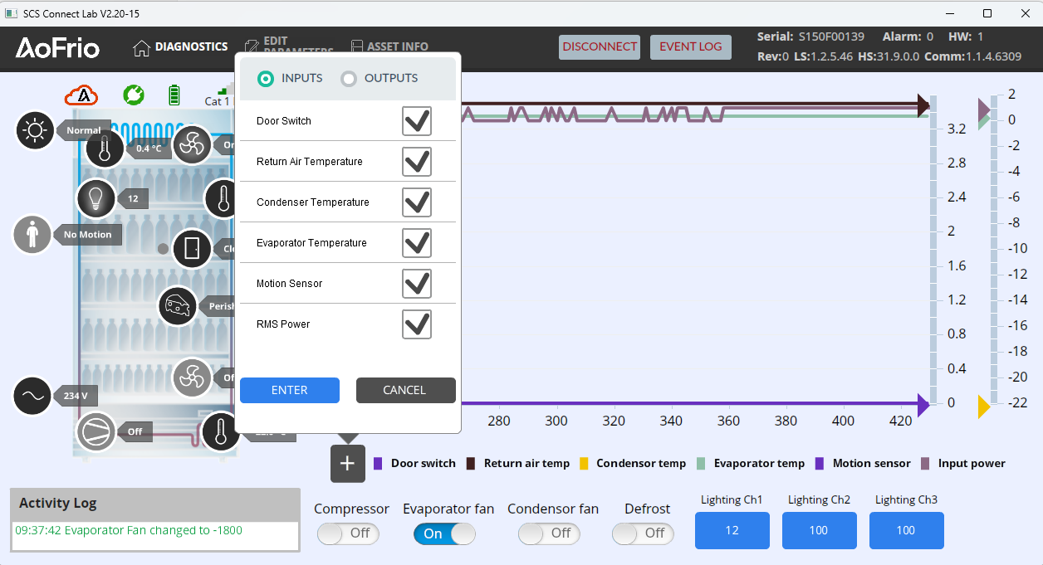Click the Return air temp legend swatch
Screen dimensions: 1043x565
click(471, 464)
